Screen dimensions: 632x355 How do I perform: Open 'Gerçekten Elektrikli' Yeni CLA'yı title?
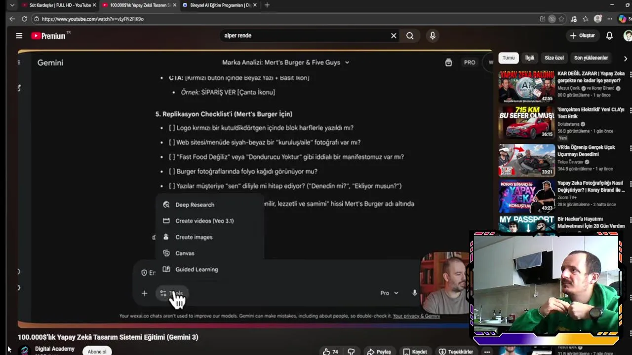[x=591, y=113]
